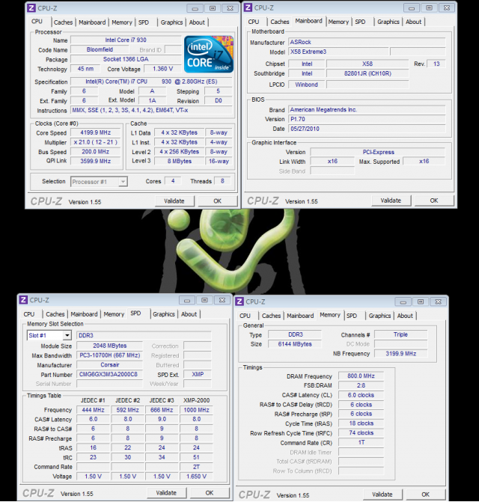The height and width of the screenshot is (502, 479).
Task: Open Graphics tab in the CPU window
Action: pyautogui.click(x=171, y=22)
